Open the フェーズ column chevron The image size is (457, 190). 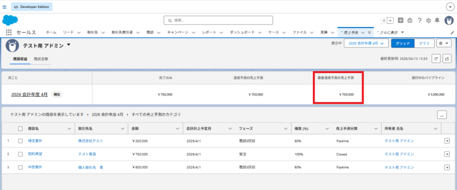[x=285, y=128]
